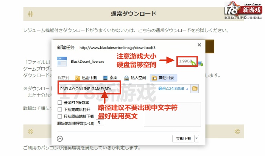The image size is (265, 156).
Task: Browse folders with the folder icon button
Action: (195, 88)
